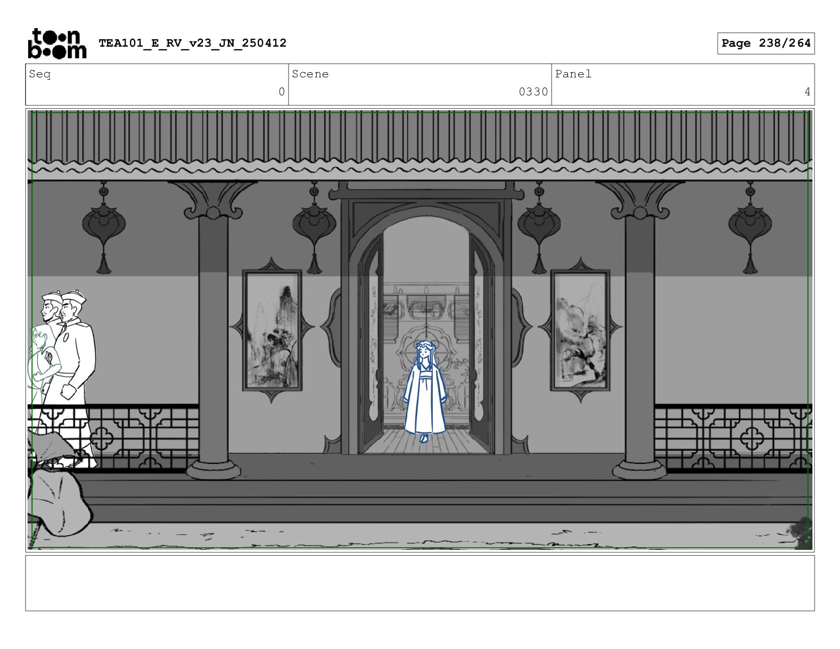Click the Seq label
The height and width of the screenshot is (649, 840).
pyautogui.click(x=40, y=74)
